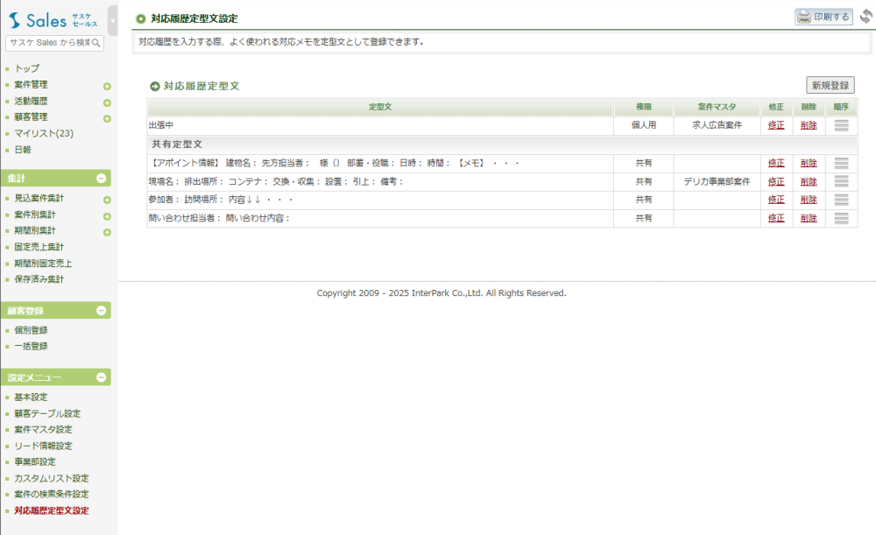Collapse the sidebar with the arrow handle
Image resolution: width=876 pixels, height=535 pixels.
113,19
